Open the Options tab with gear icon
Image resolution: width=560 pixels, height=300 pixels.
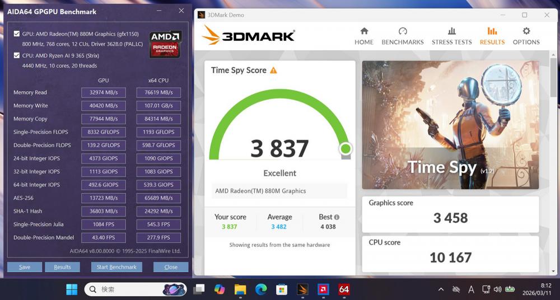coord(526,36)
